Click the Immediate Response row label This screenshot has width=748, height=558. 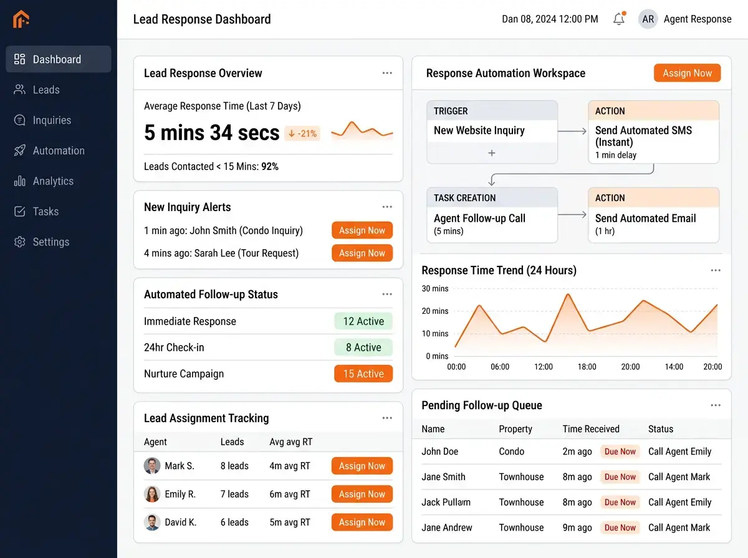[190, 321]
